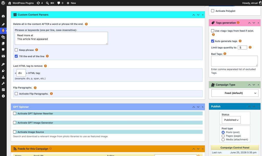Open WordPress Plugins site menu
262x156 pixels.
(21, 3)
